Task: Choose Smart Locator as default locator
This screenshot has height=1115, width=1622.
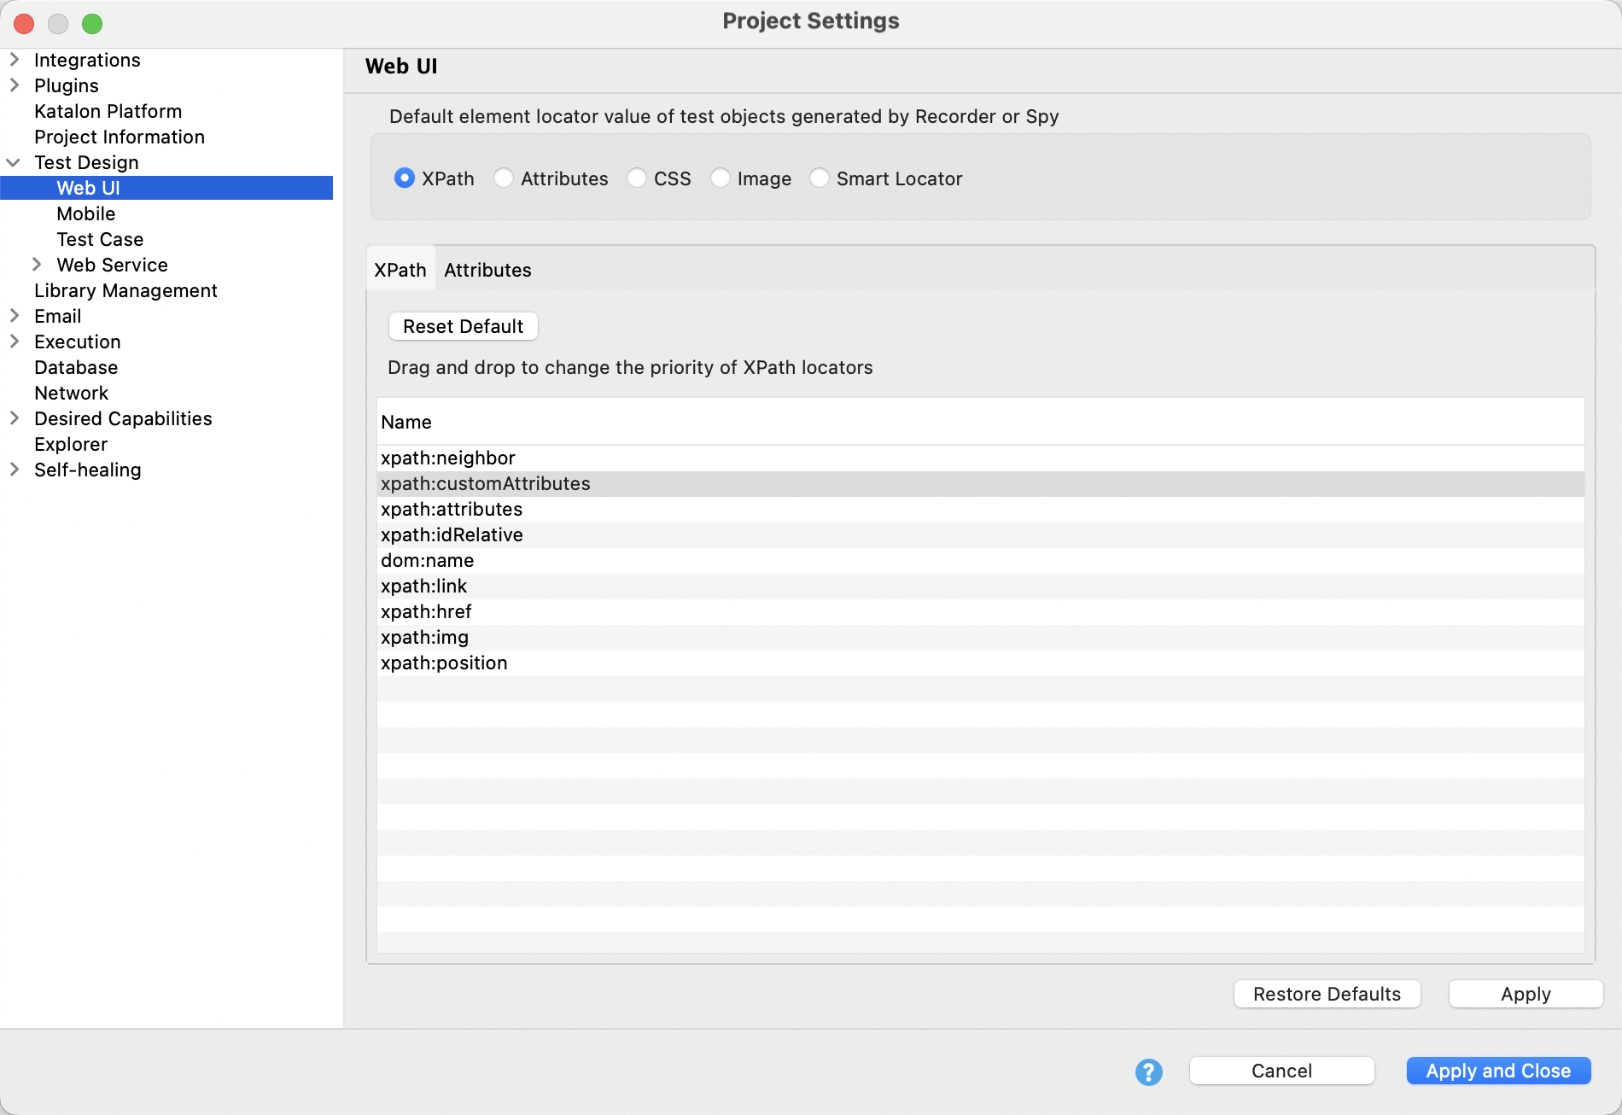Action: (x=820, y=178)
